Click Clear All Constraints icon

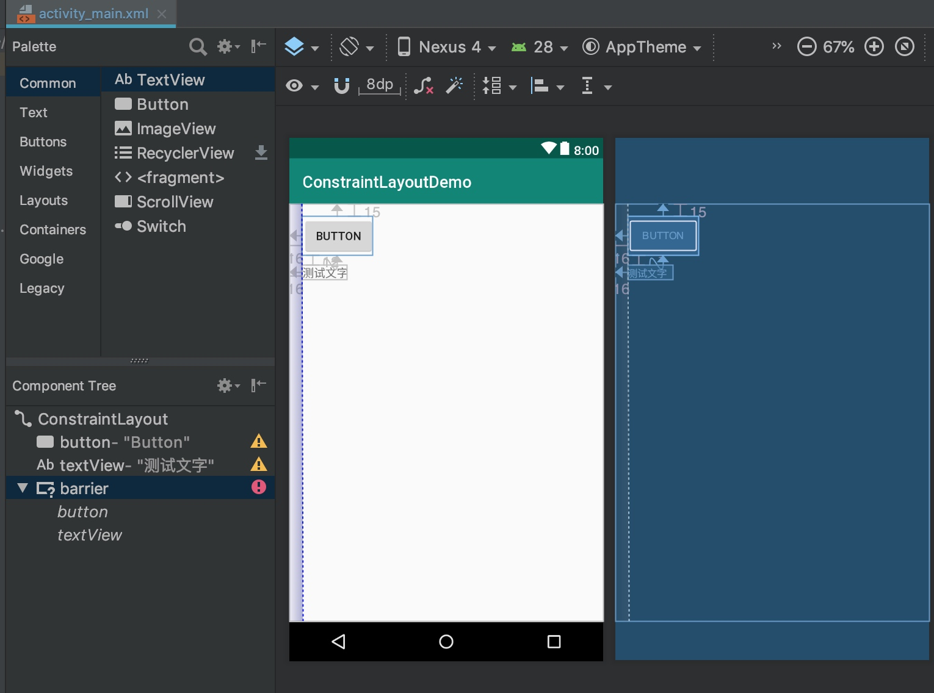(423, 86)
